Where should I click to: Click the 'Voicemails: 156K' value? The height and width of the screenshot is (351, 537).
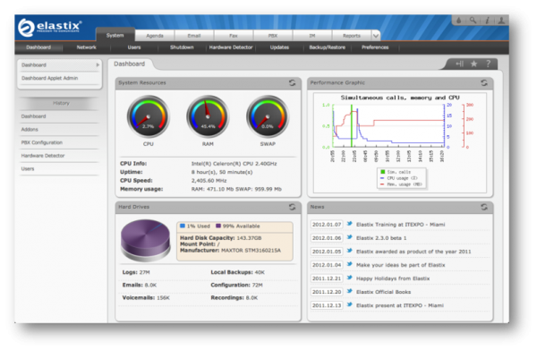pos(146,298)
